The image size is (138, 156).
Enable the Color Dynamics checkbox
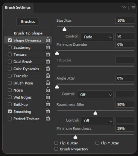click(10, 68)
